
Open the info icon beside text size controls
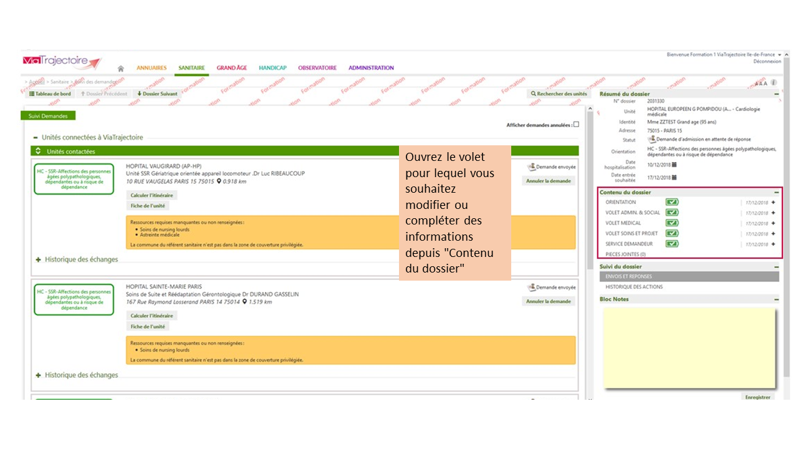point(774,82)
